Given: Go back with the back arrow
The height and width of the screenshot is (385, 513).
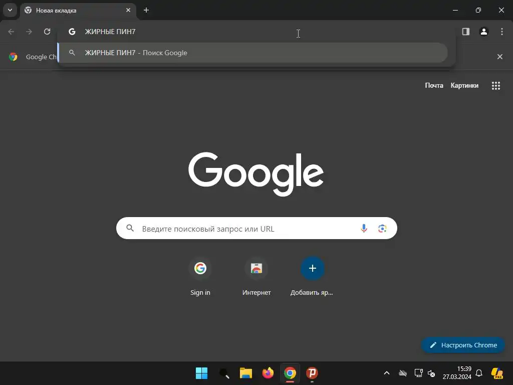Looking at the screenshot, I should tap(11, 32).
